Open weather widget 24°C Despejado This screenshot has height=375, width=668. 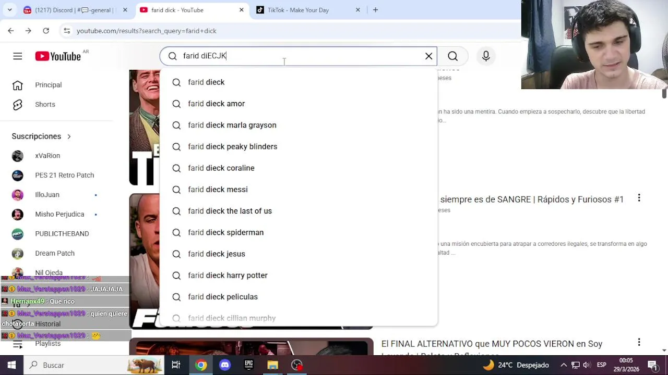tap(516, 365)
